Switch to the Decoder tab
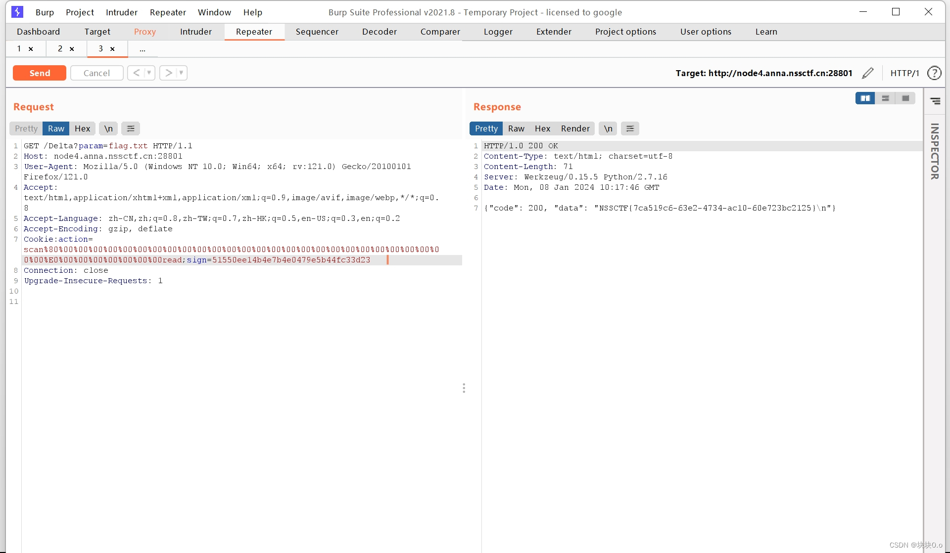This screenshot has height=553, width=950. point(380,32)
